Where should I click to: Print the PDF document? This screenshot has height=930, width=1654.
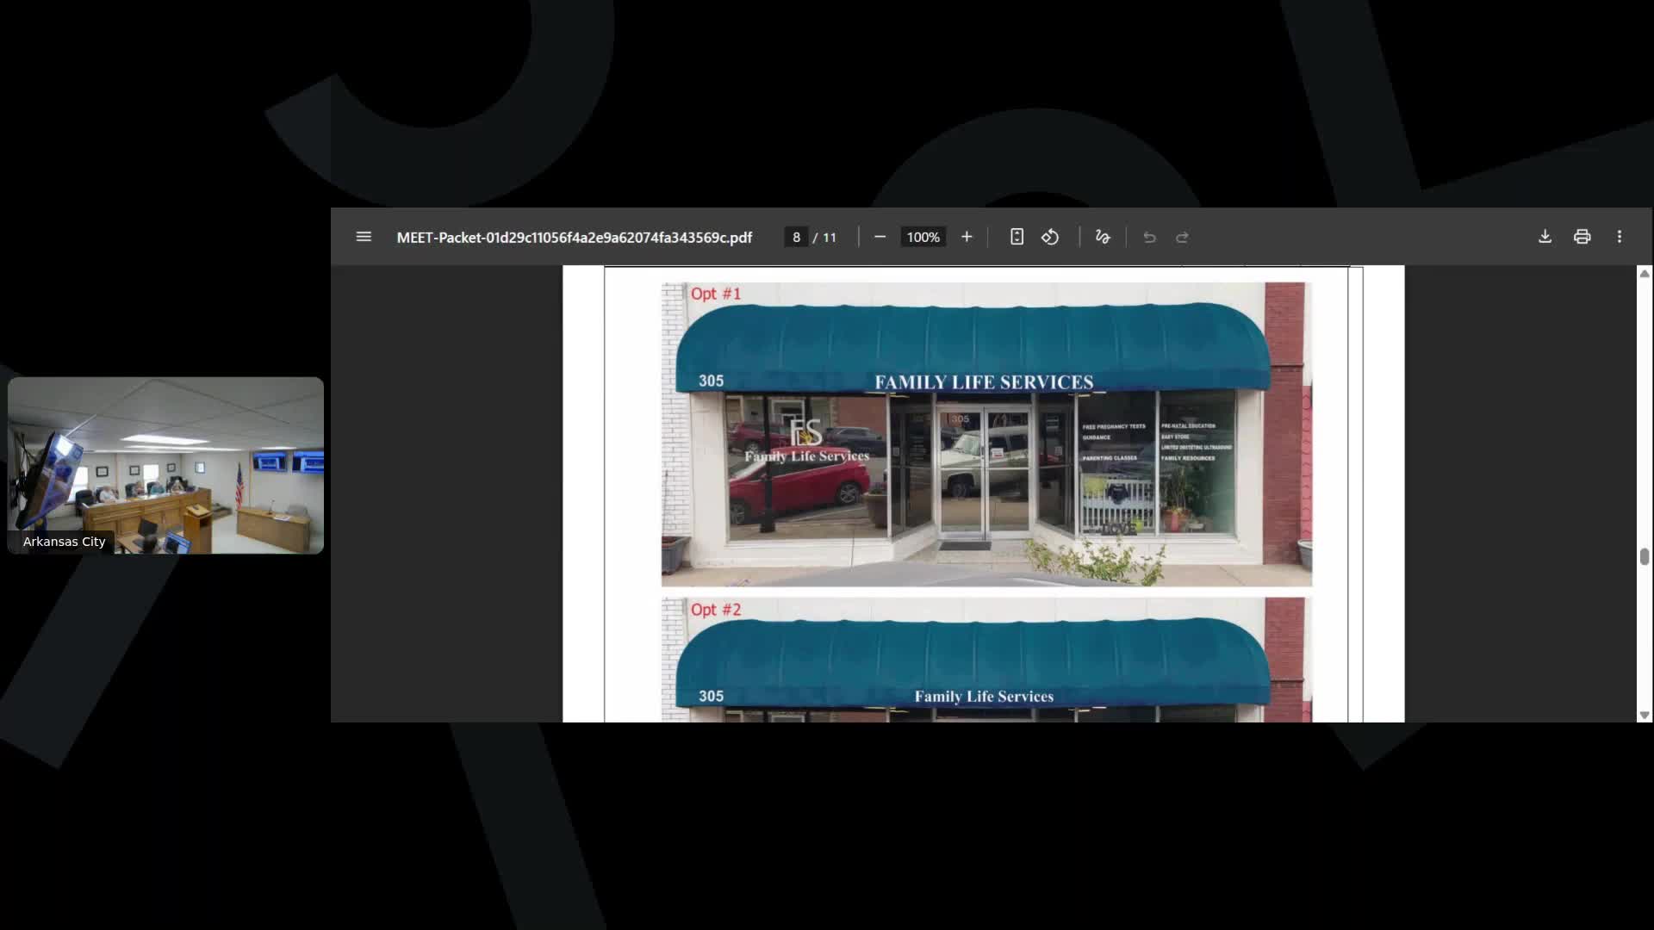coord(1582,237)
